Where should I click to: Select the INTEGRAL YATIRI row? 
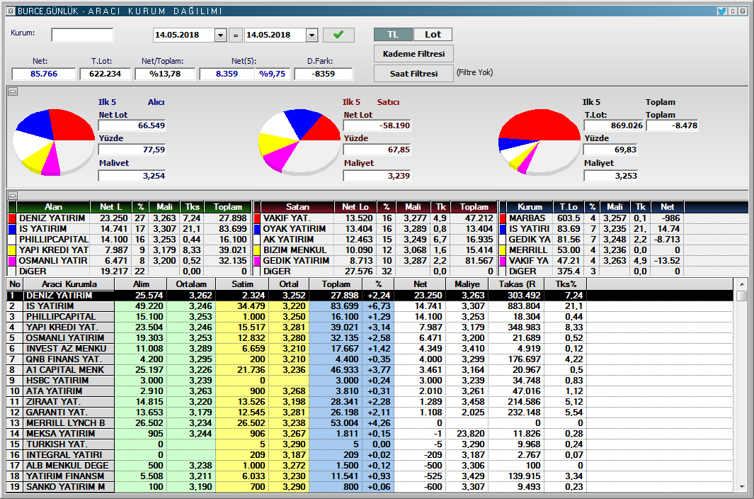point(370,454)
